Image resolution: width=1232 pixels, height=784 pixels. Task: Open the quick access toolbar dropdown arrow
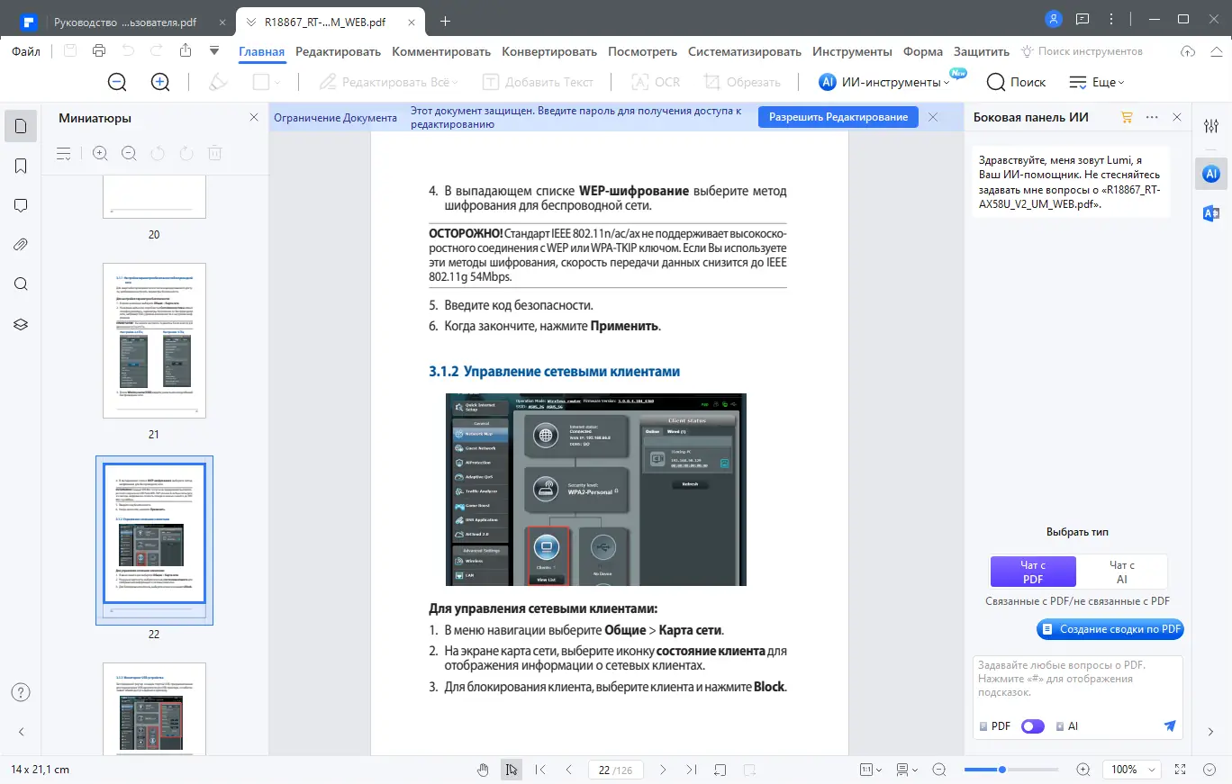coord(214,51)
